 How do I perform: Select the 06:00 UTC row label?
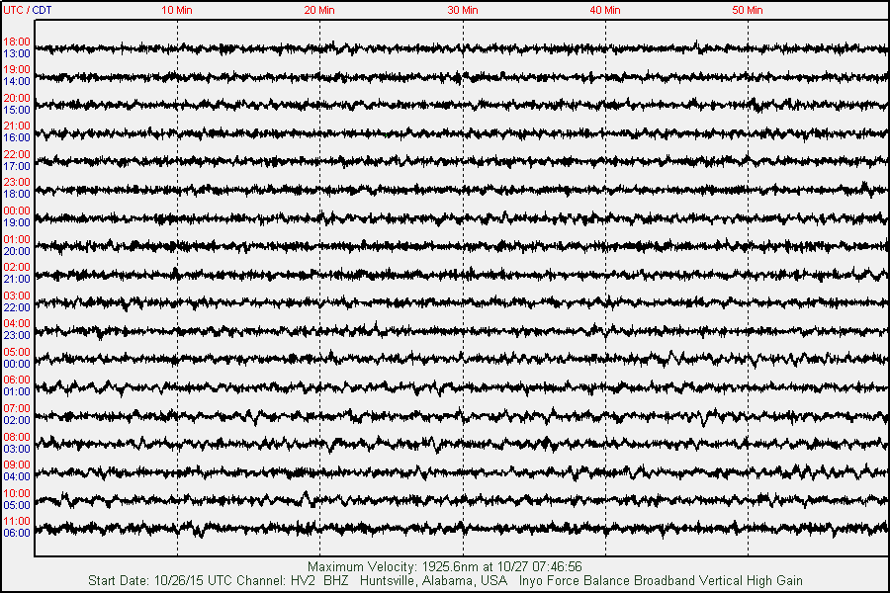[17, 380]
